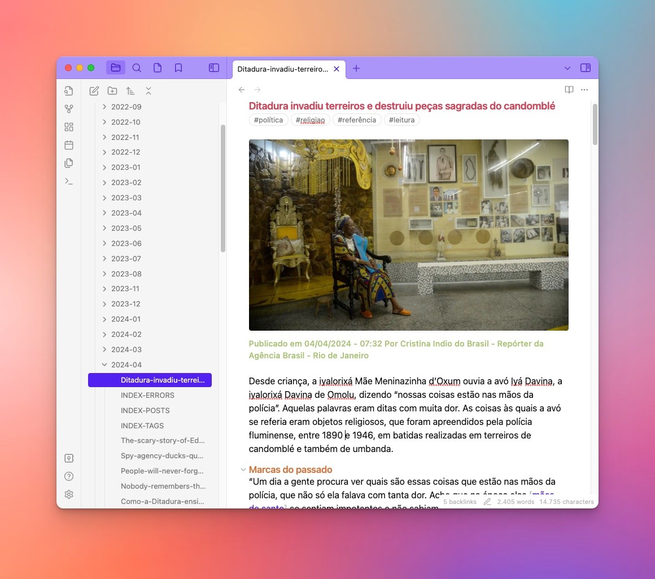This screenshot has width=655, height=579.
Task: Click the 5 backlinks status item
Action: tap(459, 502)
